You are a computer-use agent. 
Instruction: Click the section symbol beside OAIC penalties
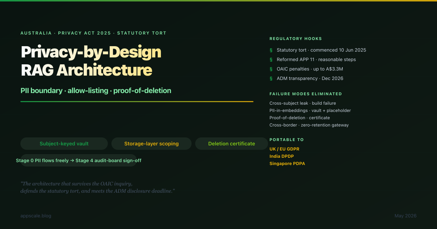(x=271, y=69)
